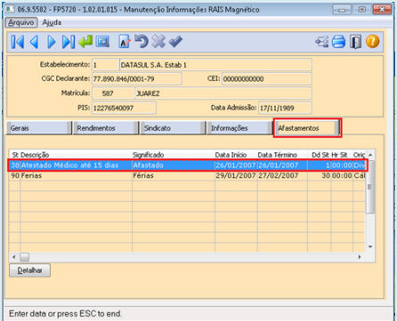Switch to the Rendimentos tab

106,128
